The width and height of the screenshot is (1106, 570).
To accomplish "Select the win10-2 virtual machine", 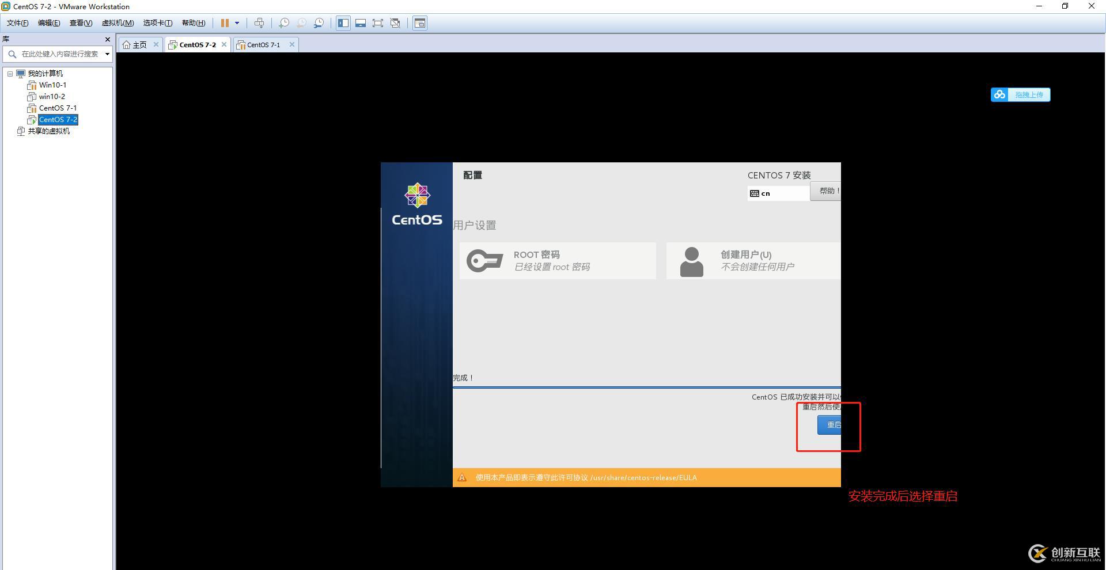I will [52, 97].
